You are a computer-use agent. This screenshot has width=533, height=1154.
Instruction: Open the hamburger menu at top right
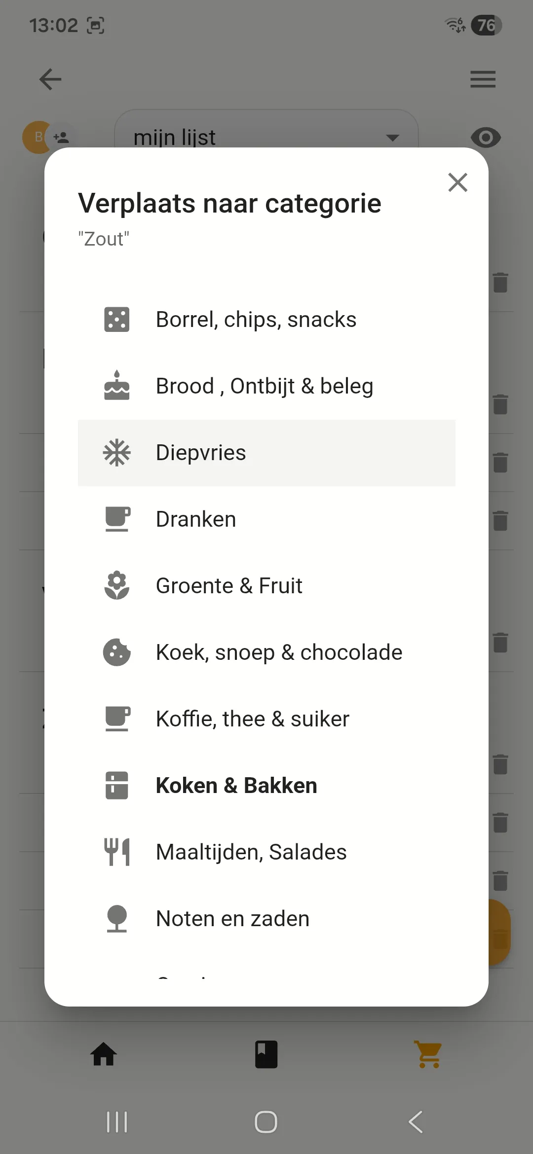coord(483,79)
